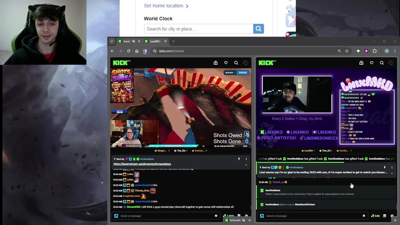Open the browse icon in the left Kick header
This screenshot has width=400, height=225.
(x=216, y=63)
